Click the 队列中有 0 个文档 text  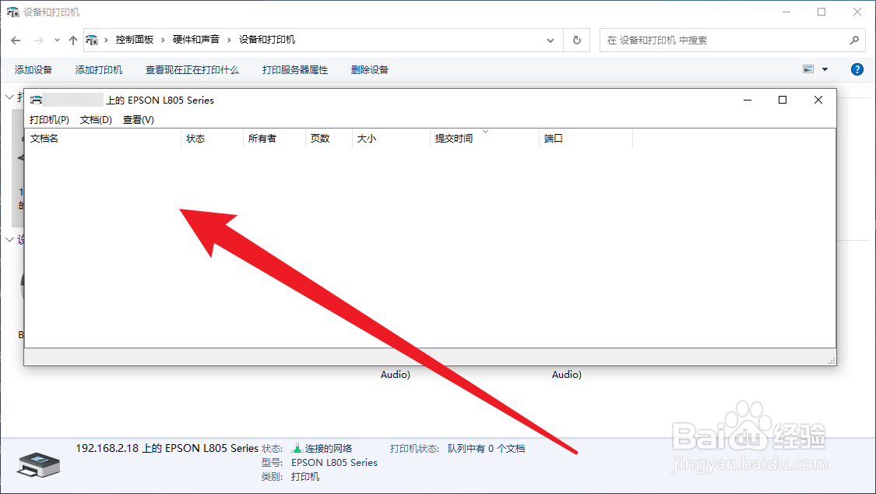(486, 448)
